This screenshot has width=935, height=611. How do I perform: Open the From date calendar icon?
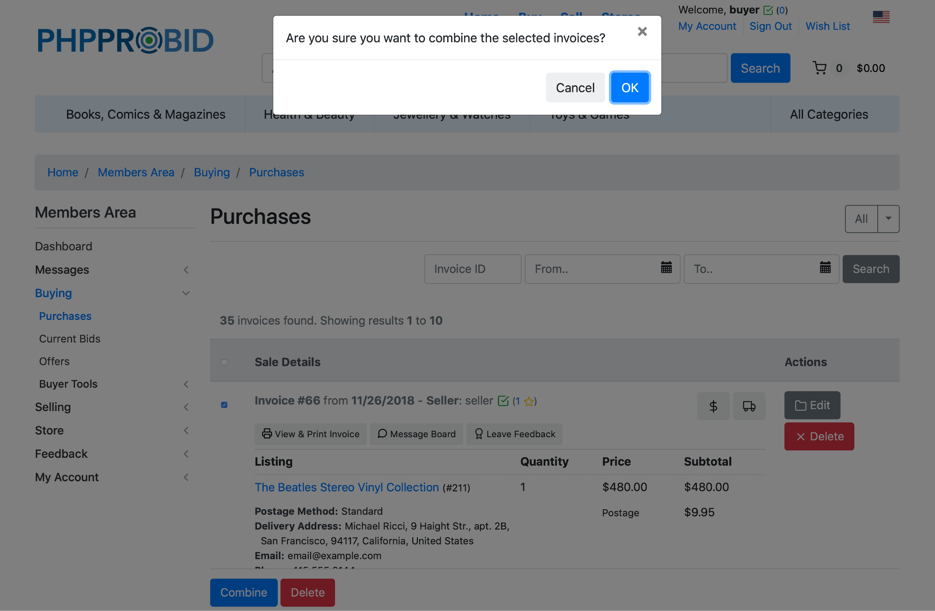pos(666,268)
